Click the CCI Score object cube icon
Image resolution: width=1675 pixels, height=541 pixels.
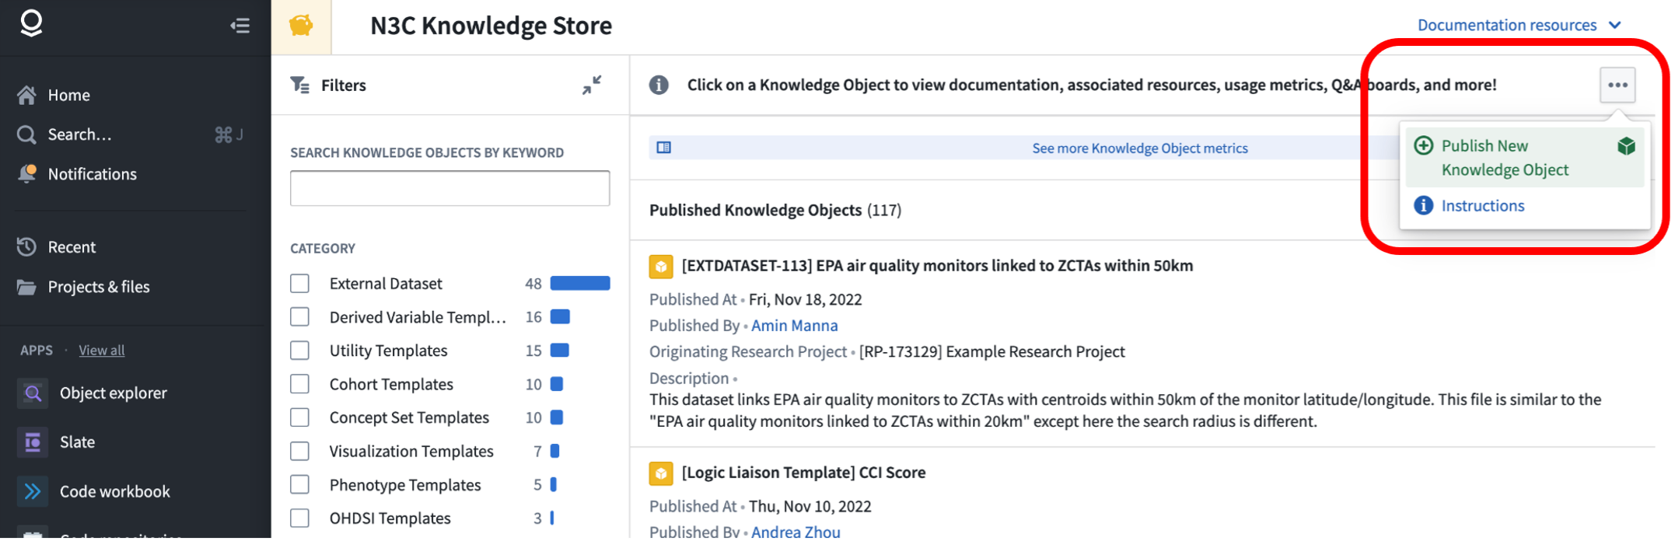tap(661, 473)
